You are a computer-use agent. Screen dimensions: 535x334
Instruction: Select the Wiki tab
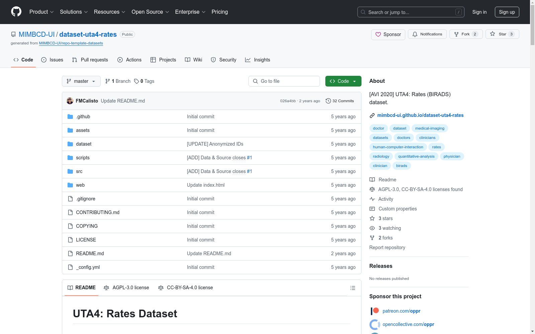[x=194, y=60]
